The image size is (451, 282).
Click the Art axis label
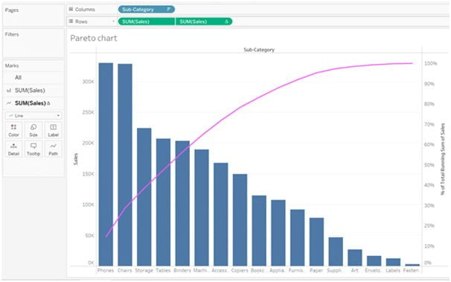(355, 271)
